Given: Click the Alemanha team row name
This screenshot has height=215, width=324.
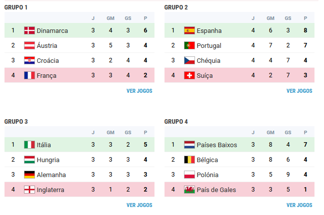Looking at the screenshot, I should [x=51, y=175].
